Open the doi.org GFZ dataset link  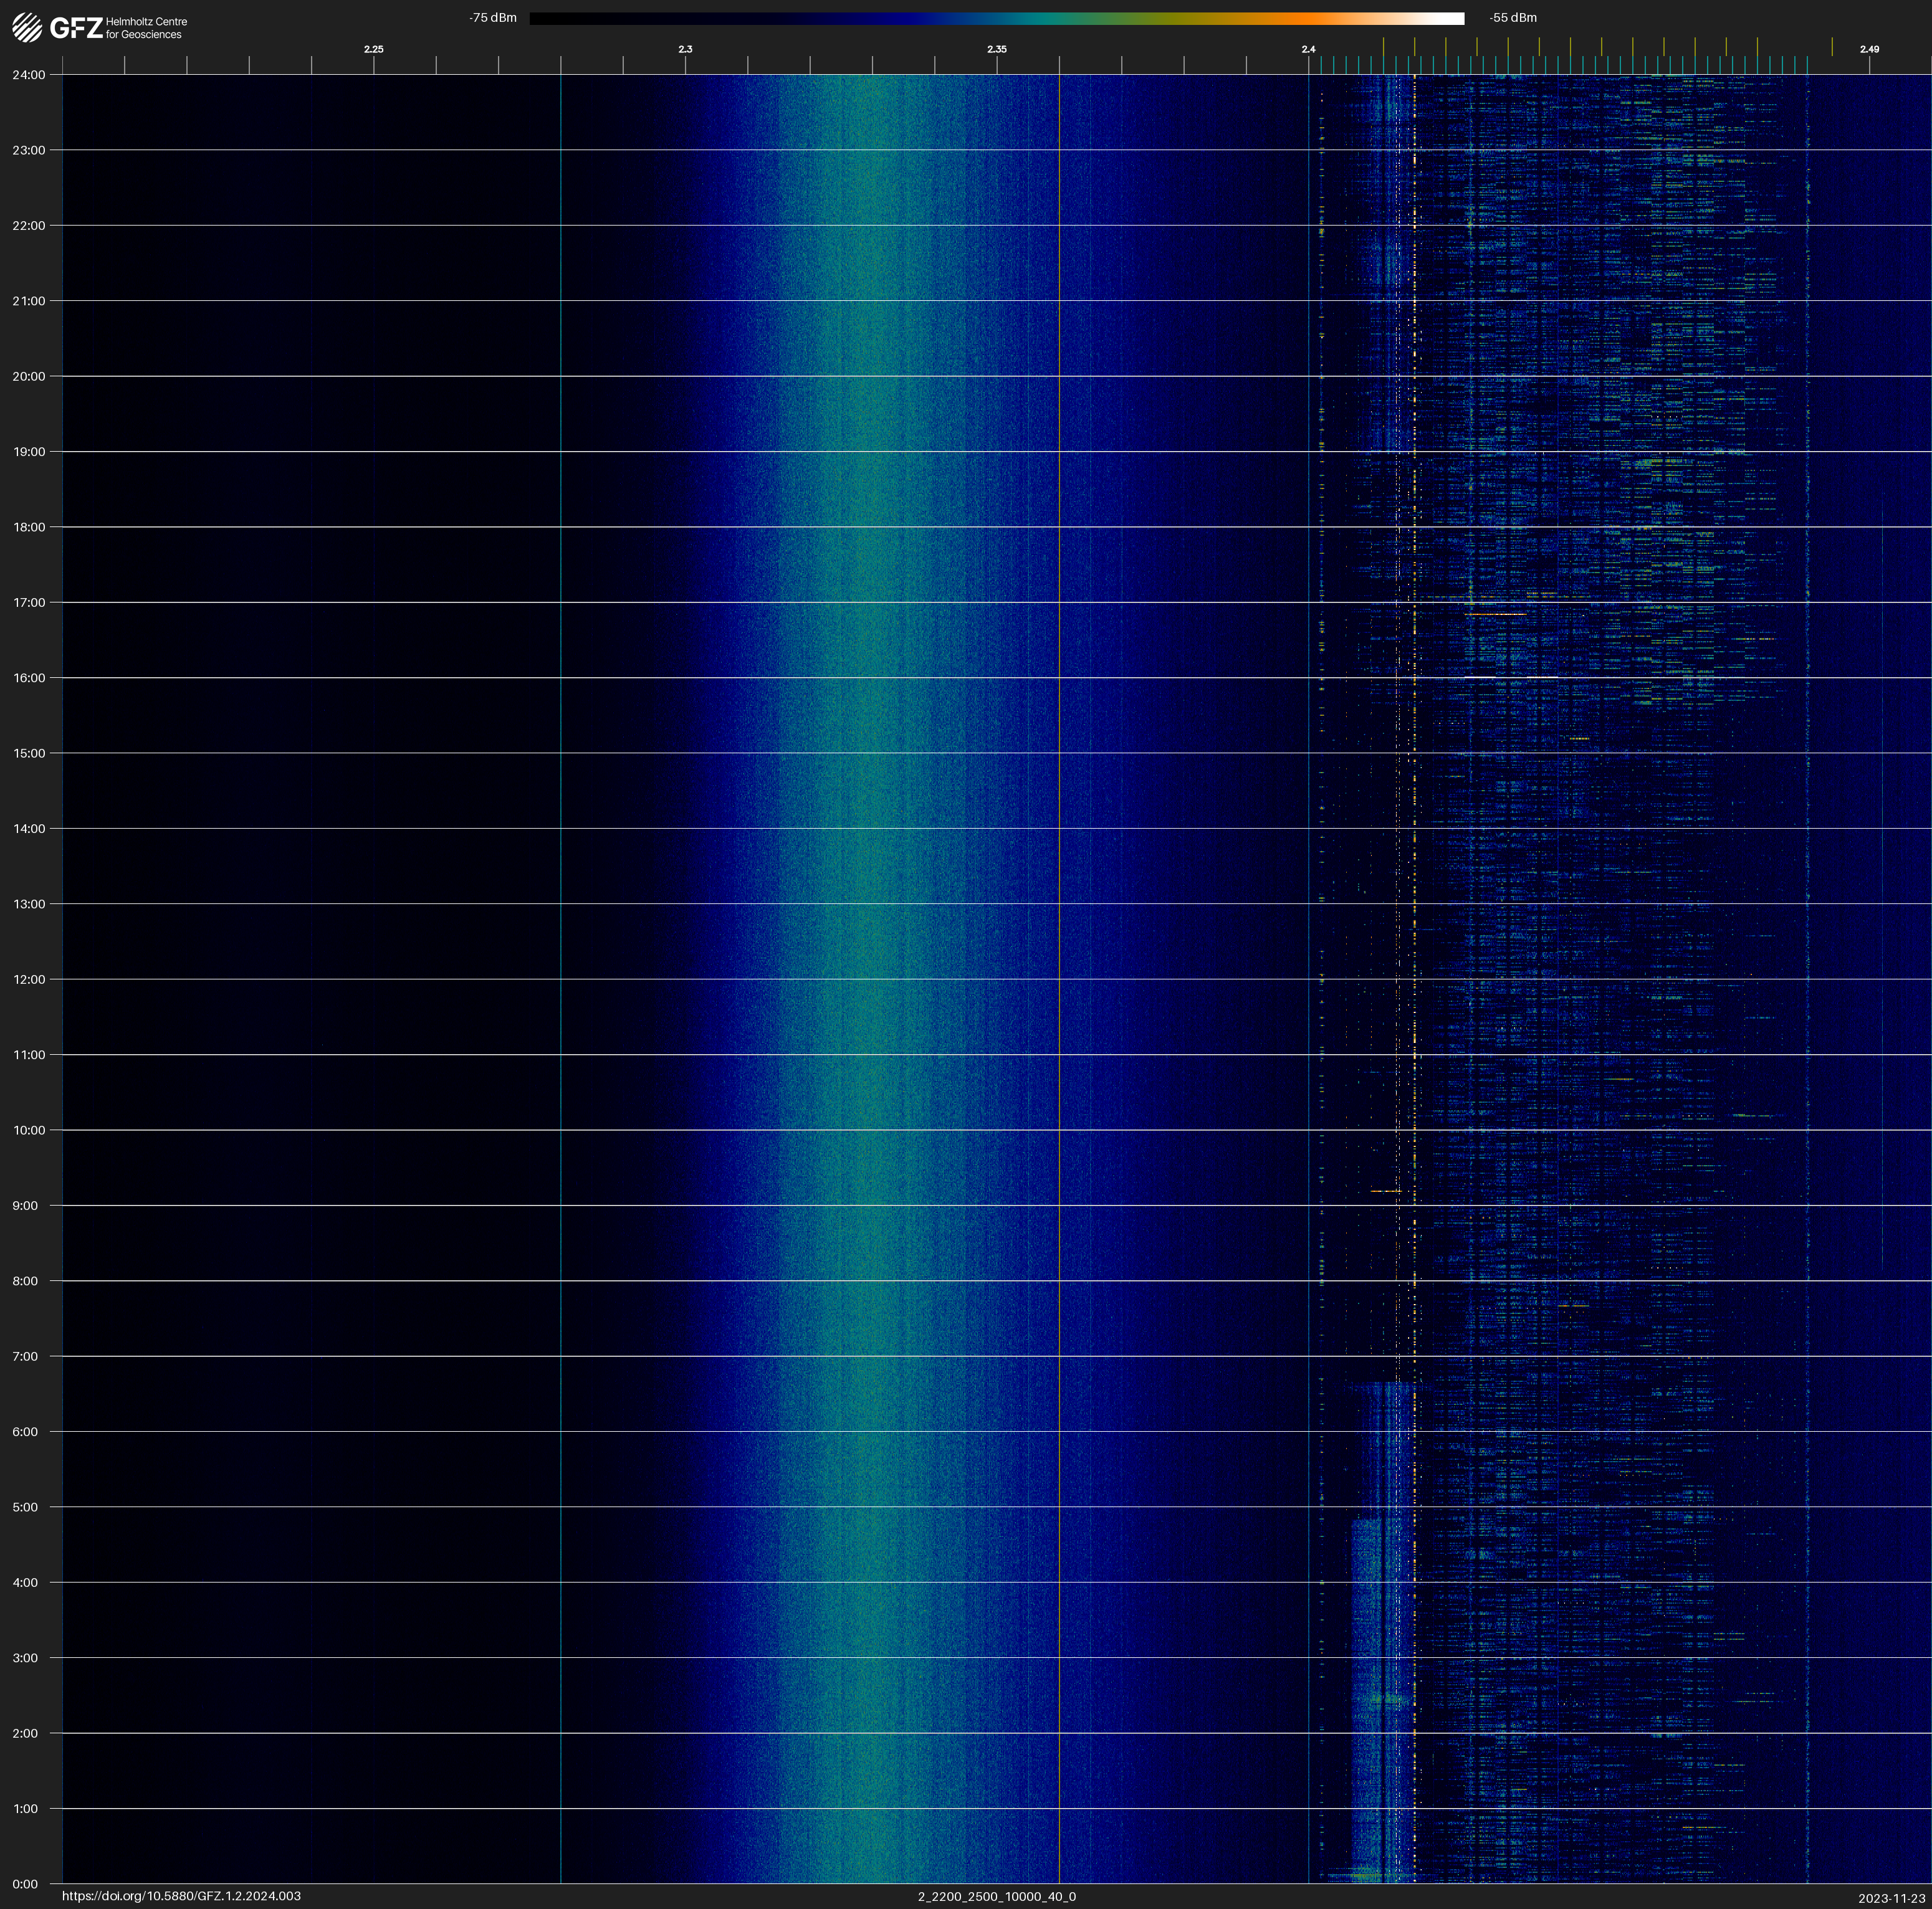181,1896
